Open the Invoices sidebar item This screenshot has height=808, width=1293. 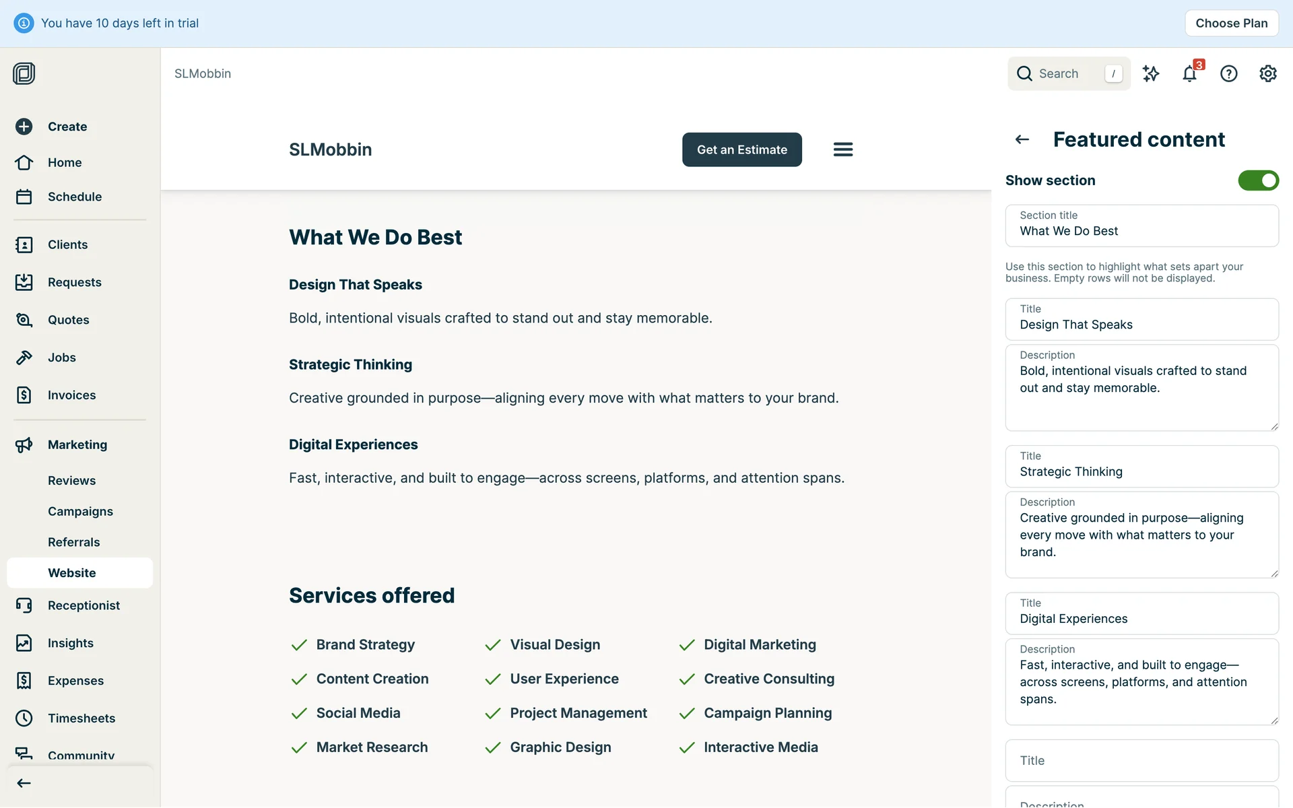tap(71, 395)
